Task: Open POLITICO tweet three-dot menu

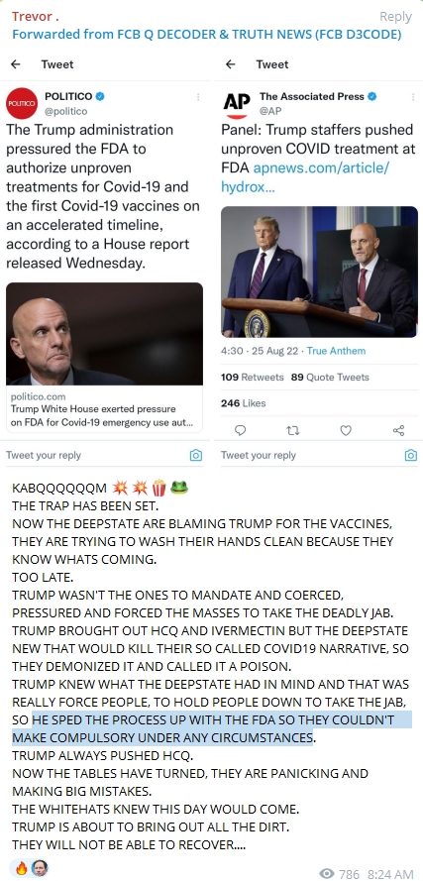Action: (x=198, y=97)
